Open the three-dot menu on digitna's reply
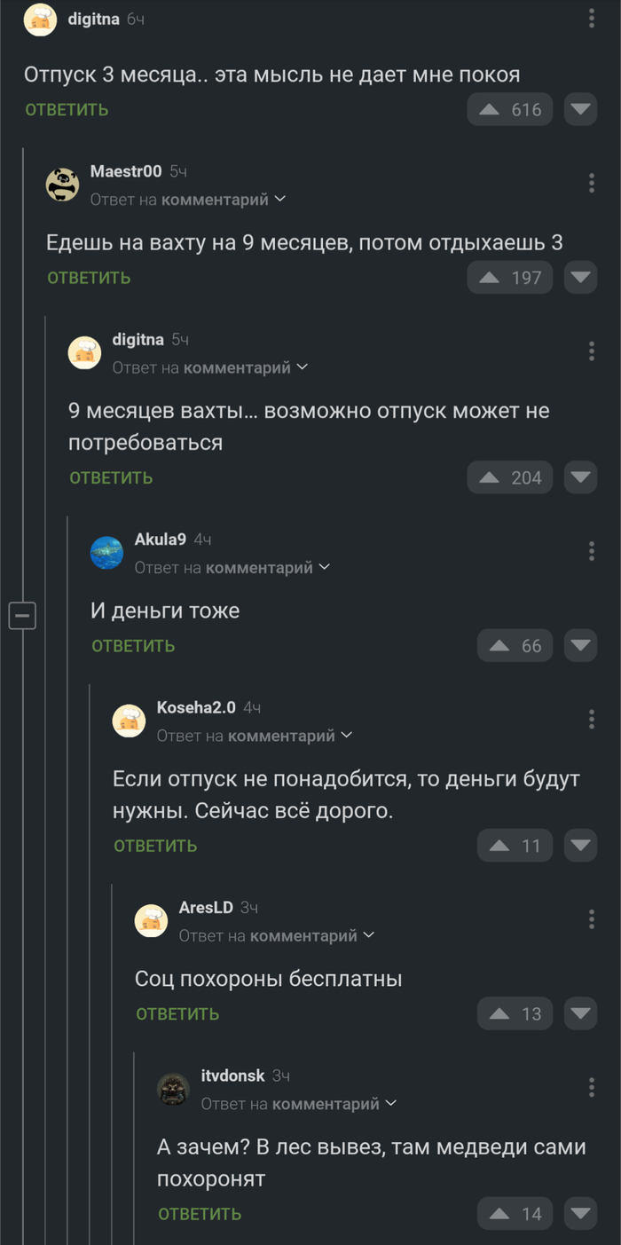 [x=592, y=351]
